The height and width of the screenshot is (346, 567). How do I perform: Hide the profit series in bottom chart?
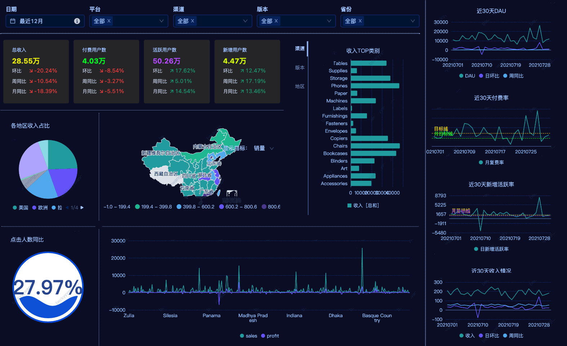point(270,336)
